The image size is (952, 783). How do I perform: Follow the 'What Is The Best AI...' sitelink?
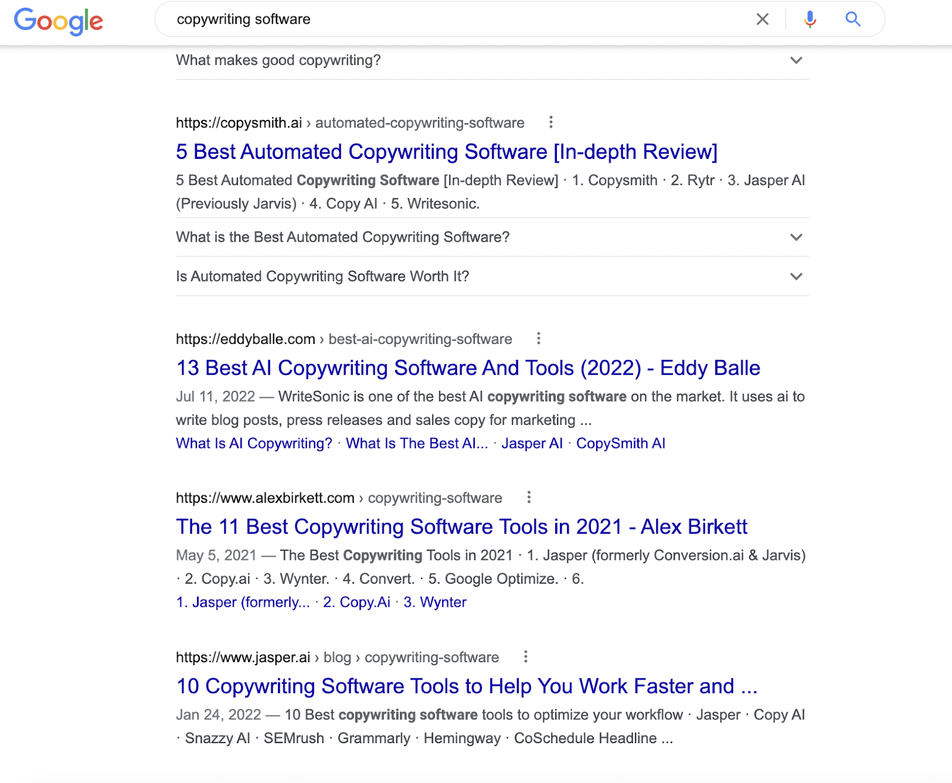417,443
